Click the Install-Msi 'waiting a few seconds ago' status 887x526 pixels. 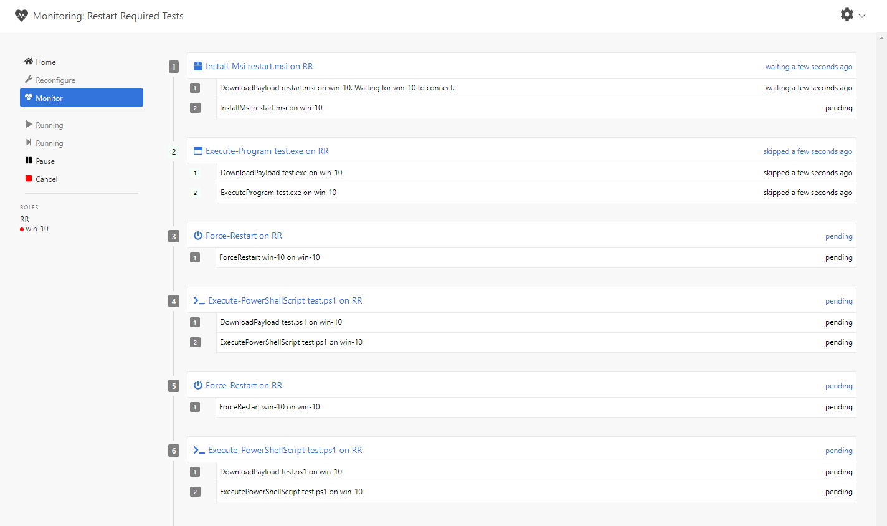tap(809, 67)
